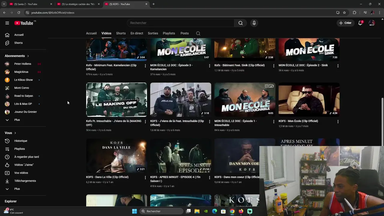Open the YouTube hamburger guide menu
This screenshot has width=384, height=216.
coord(7,23)
